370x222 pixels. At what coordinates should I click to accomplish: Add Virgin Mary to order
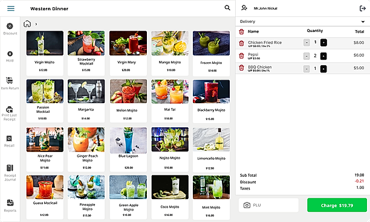click(128, 53)
